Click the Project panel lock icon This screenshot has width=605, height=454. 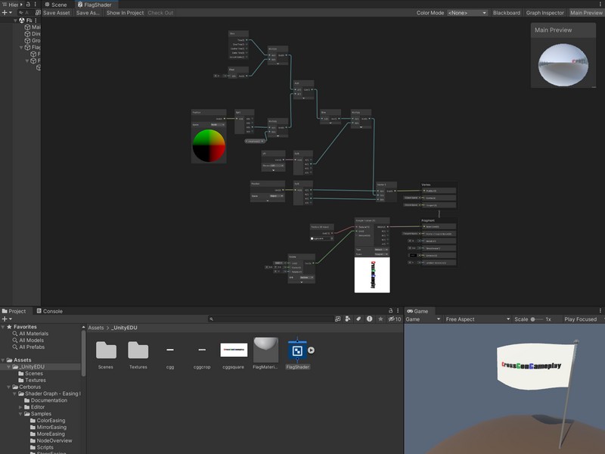tap(390, 311)
